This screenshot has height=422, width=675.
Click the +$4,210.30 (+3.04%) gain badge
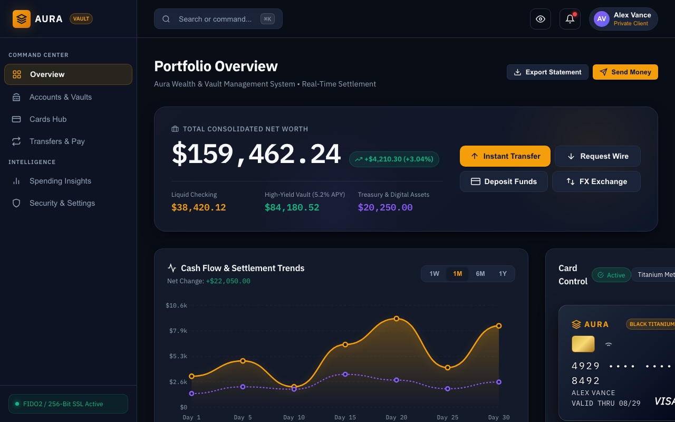(394, 159)
